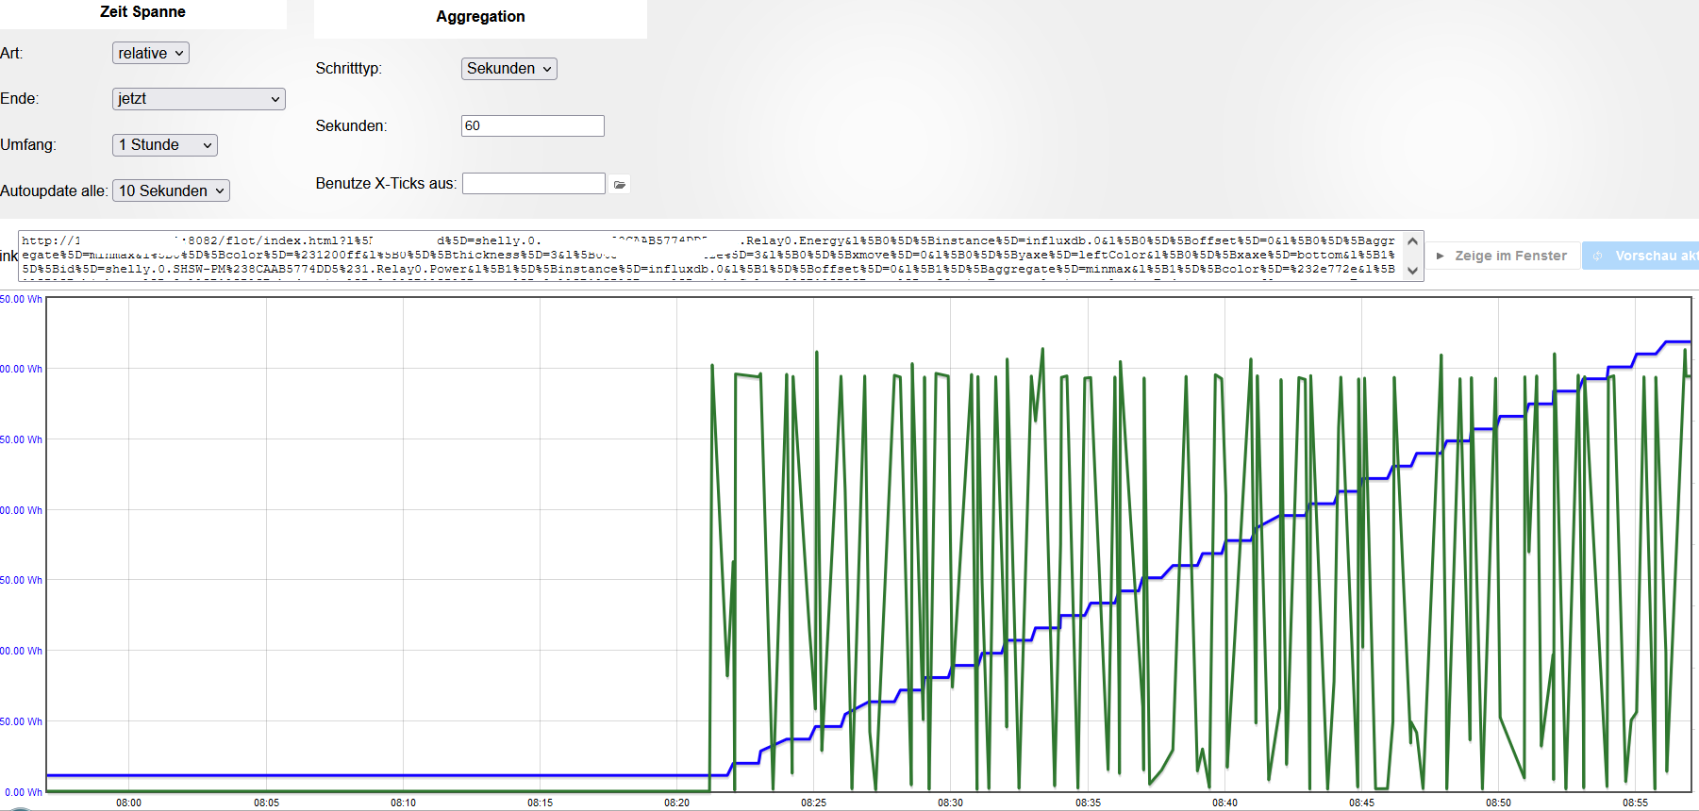The height and width of the screenshot is (811, 1699).
Task: Open the Autoupdate dropdown showing 10 Sekunden
Action: 171,190
